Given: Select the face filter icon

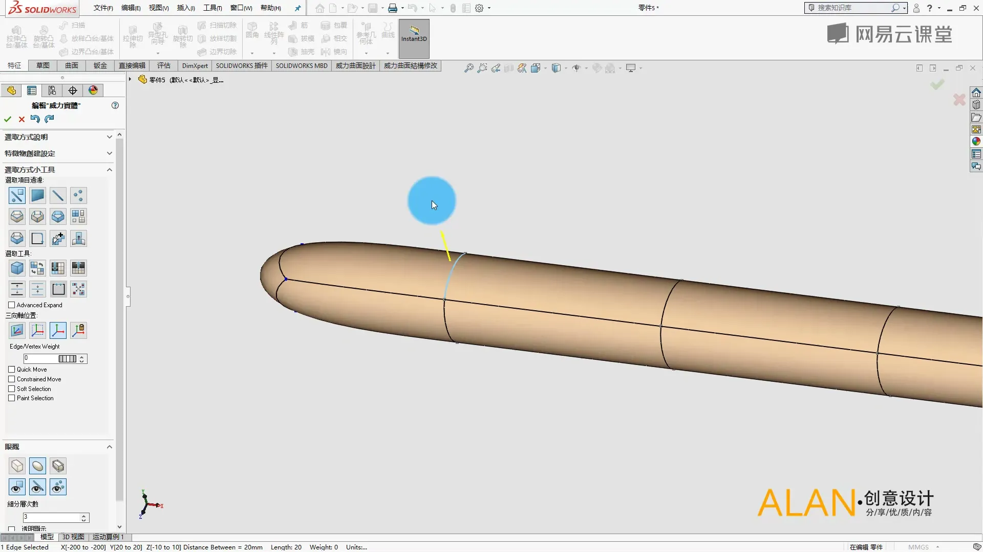Looking at the screenshot, I should click(37, 195).
